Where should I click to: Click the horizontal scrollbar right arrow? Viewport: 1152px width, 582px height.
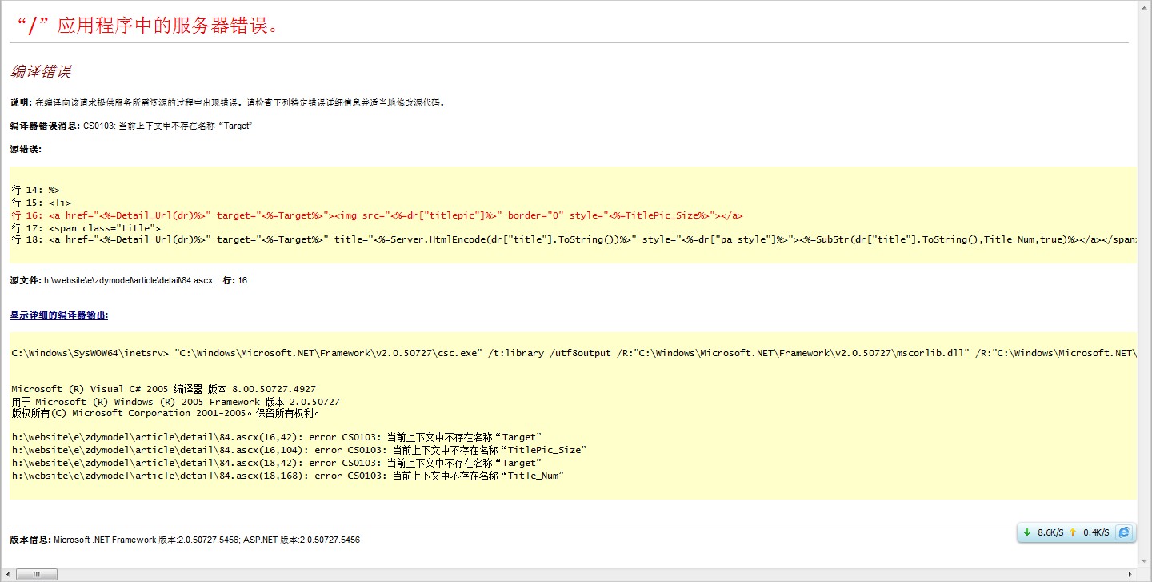click(x=1131, y=575)
